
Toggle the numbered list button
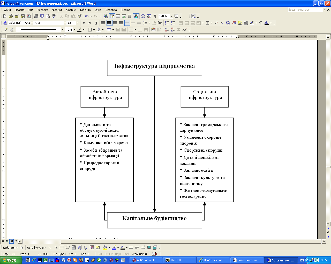pos(167,23)
